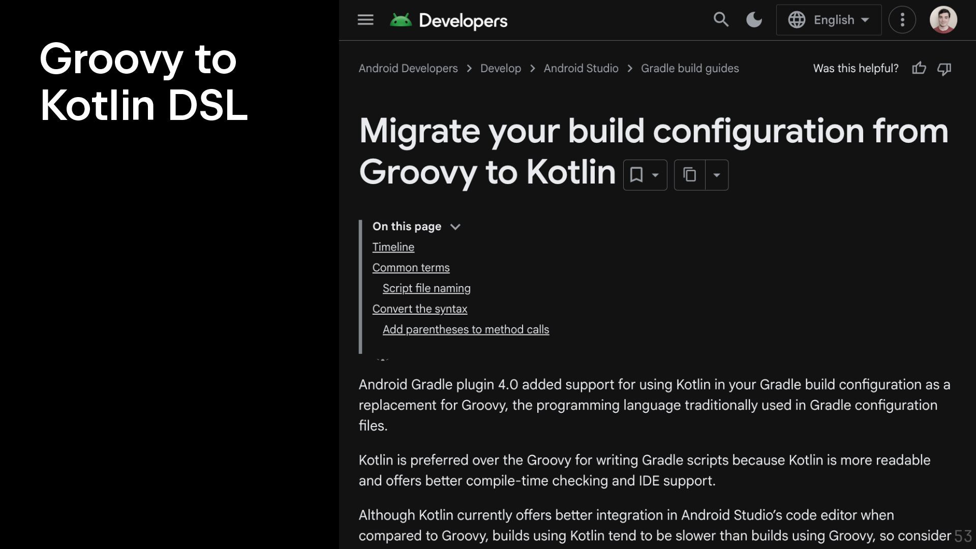Viewport: 976px width, 549px height.
Task: Select the Develop breadcrumb item
Action: click(500, 68)
